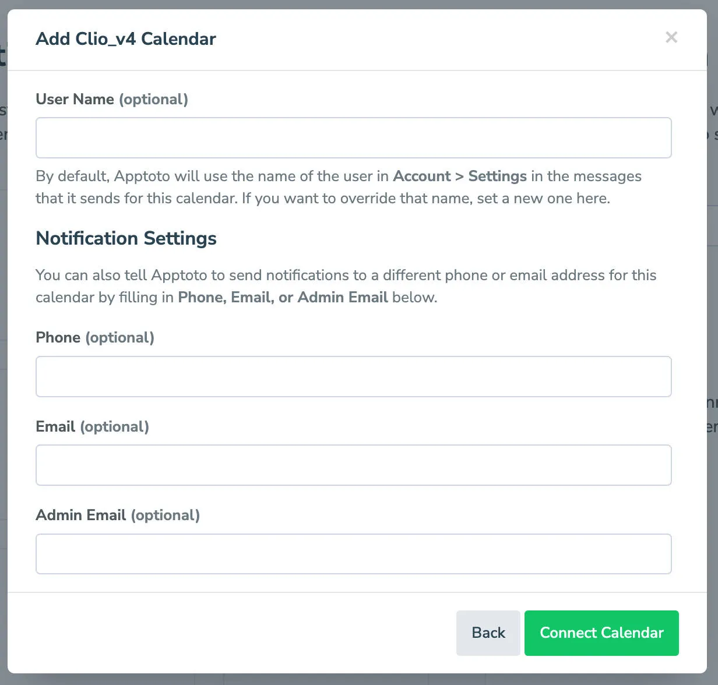Click the Notification Settings heading
This screenshot has height=685, width=718.
[126, 238]
